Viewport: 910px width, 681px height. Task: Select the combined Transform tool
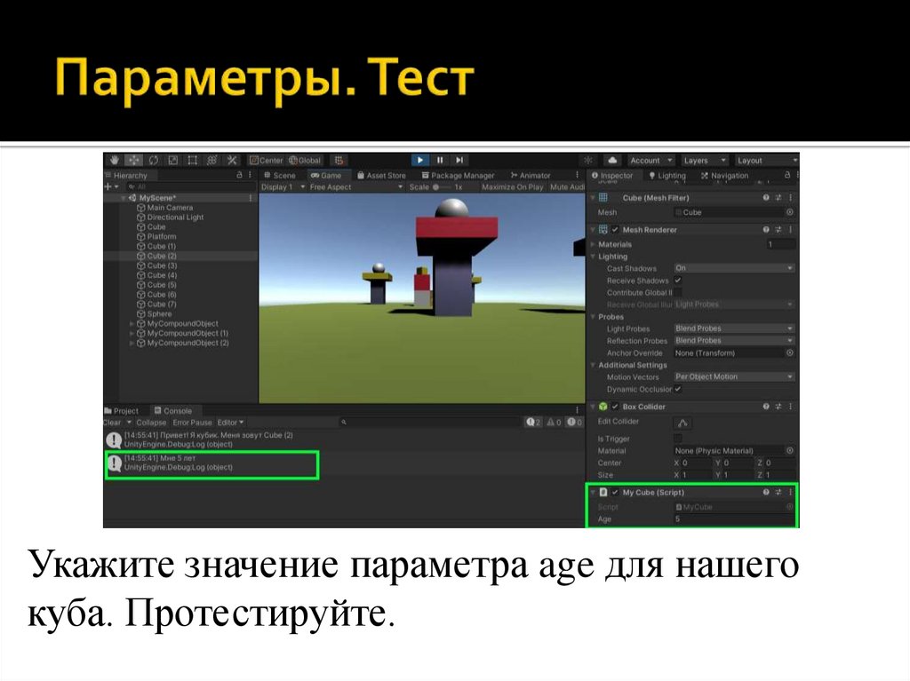(x=212, y=160)
